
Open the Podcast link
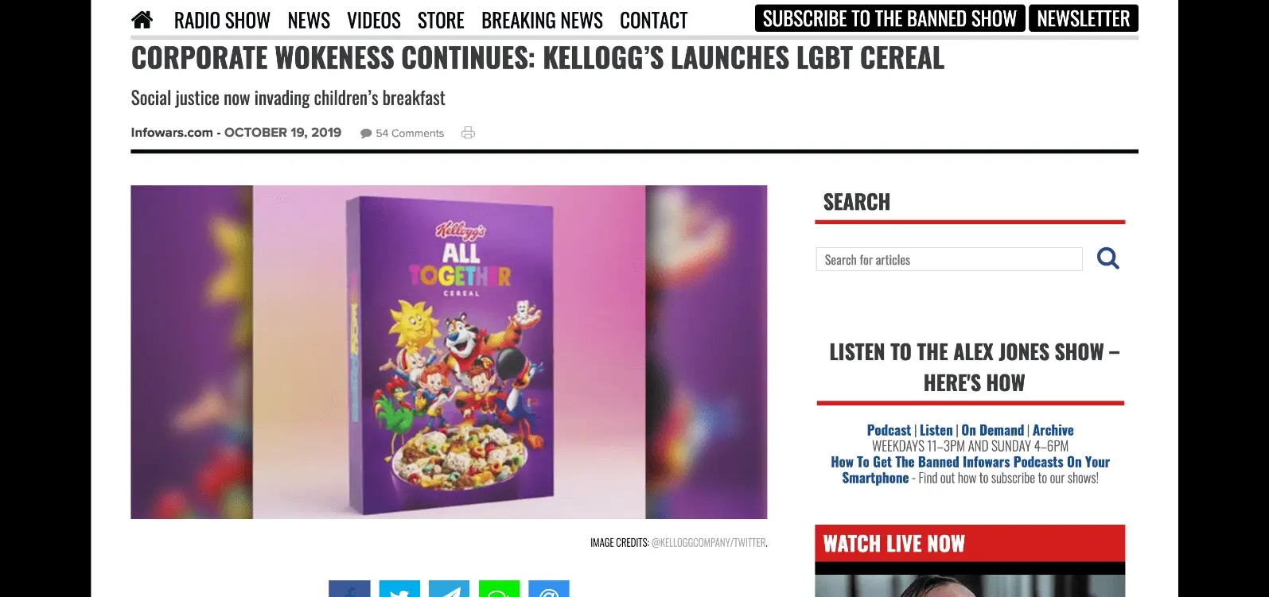pos(889,430)
